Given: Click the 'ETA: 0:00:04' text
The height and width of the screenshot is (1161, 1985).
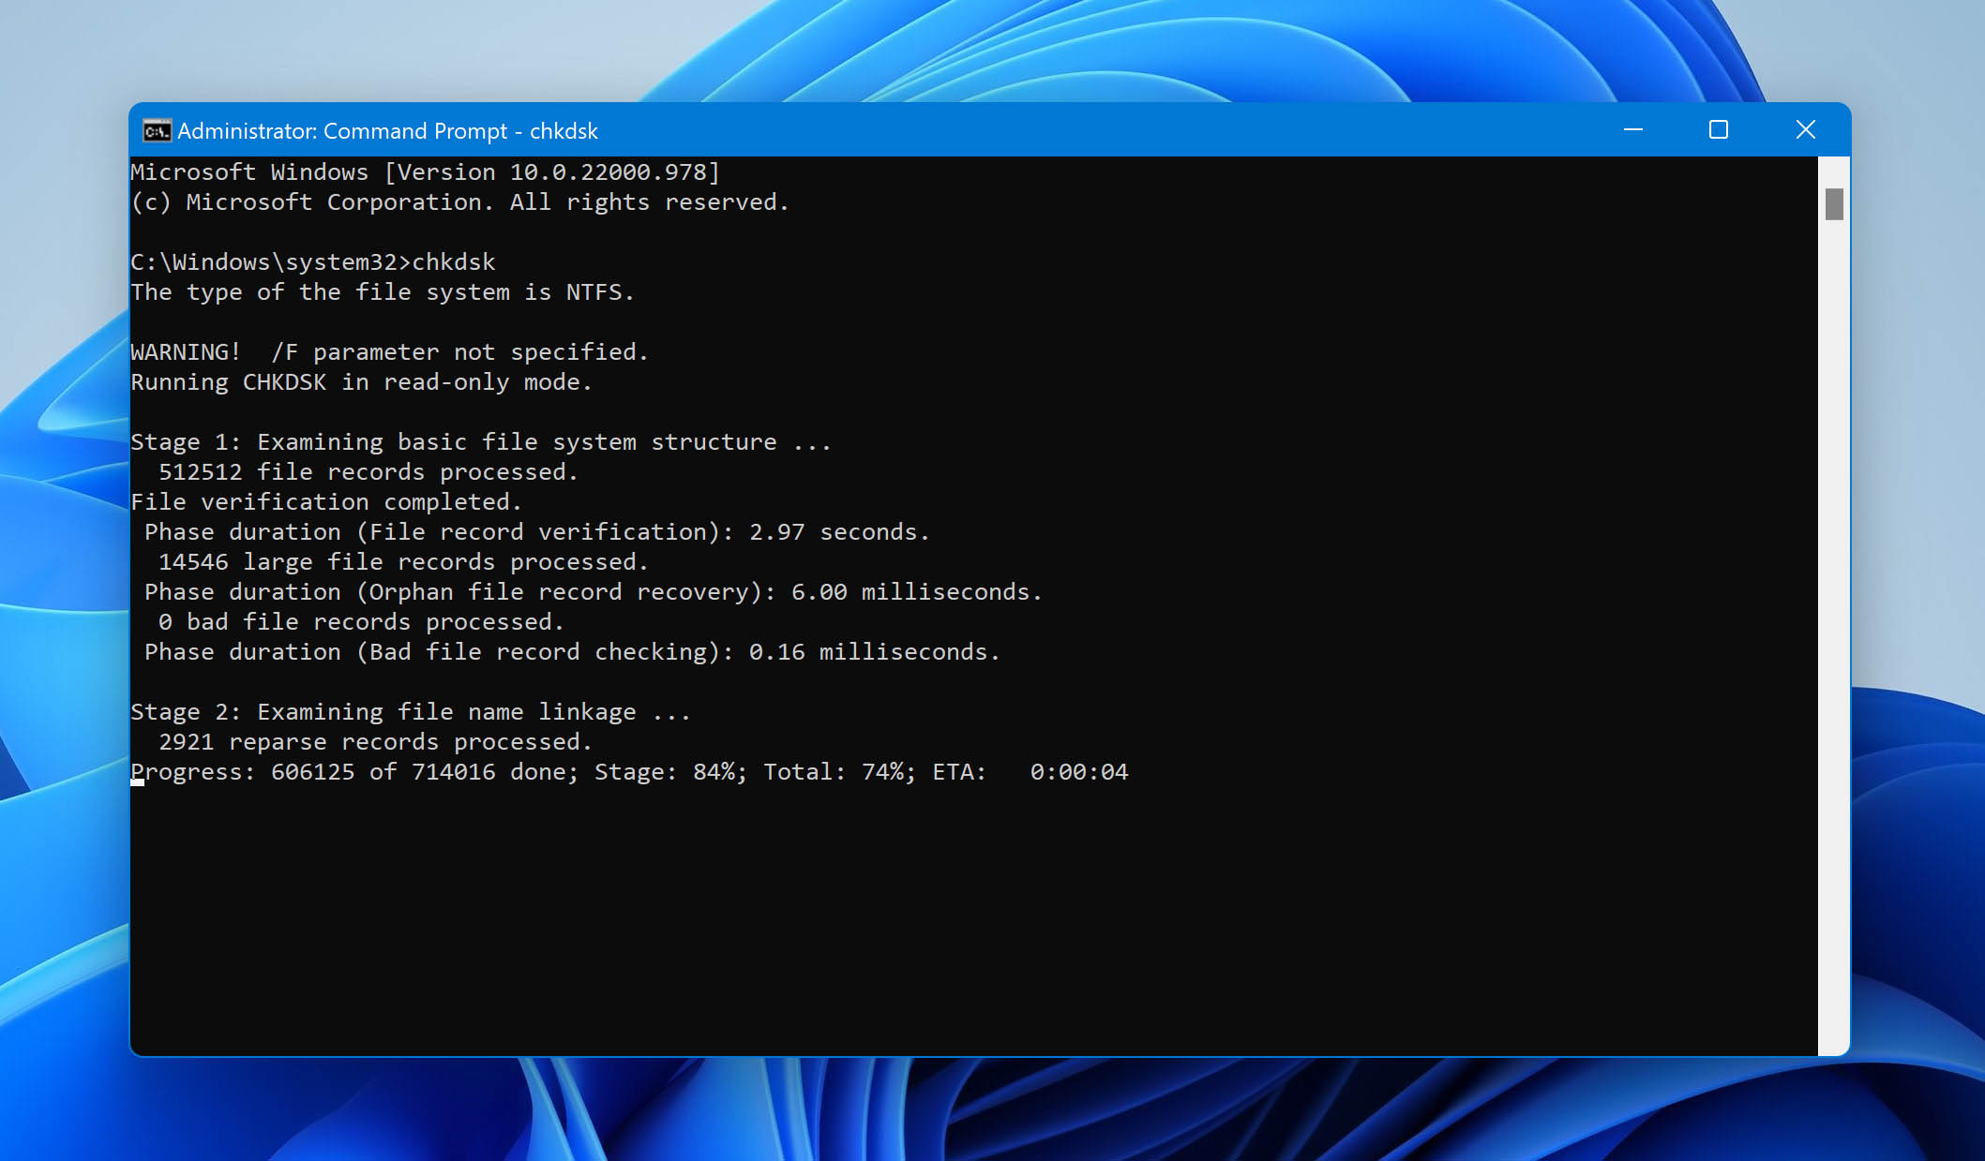Looking at the screenshot, I should [1030, 772].
